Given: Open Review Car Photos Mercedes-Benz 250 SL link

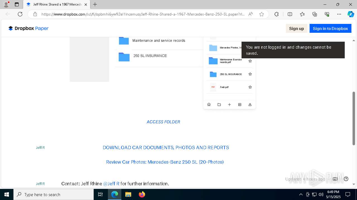Looking at the screenshot, I should click(x=165, y=162).
